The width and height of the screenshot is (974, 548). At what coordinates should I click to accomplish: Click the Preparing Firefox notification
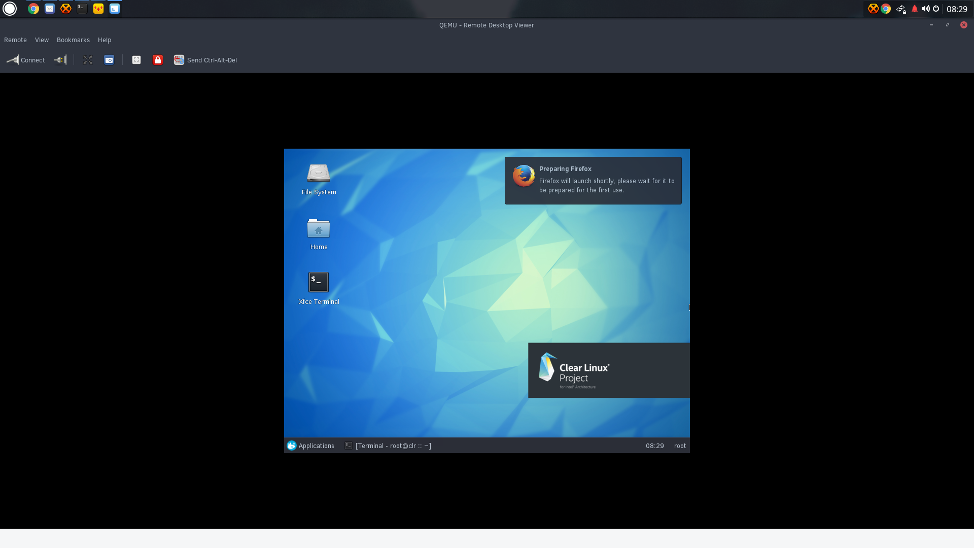[593, 181]
